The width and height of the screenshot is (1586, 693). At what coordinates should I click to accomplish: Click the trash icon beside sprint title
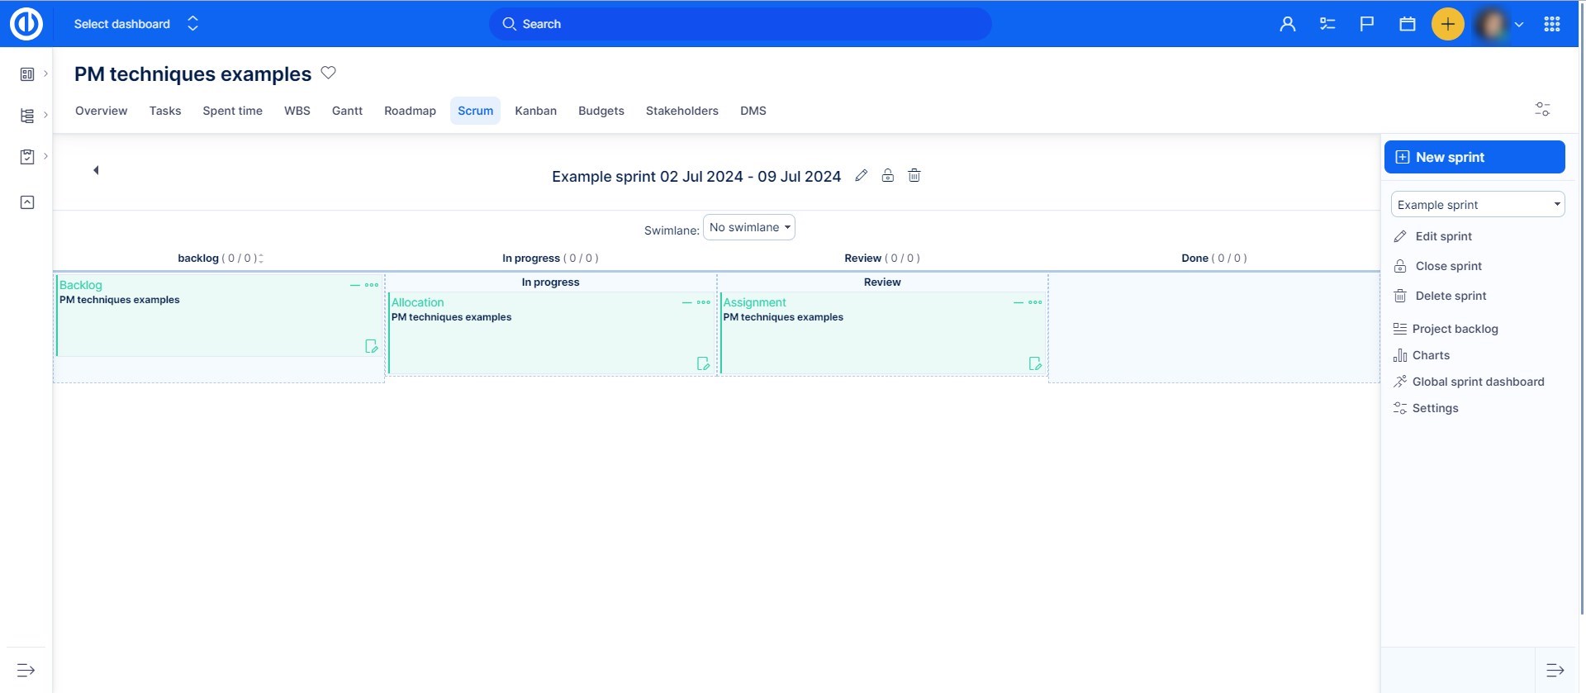(x=914, y=175)
